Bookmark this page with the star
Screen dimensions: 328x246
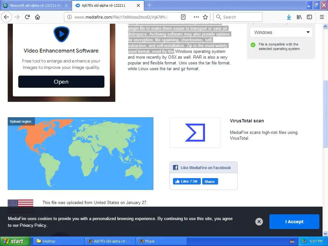tap(205, 17)
